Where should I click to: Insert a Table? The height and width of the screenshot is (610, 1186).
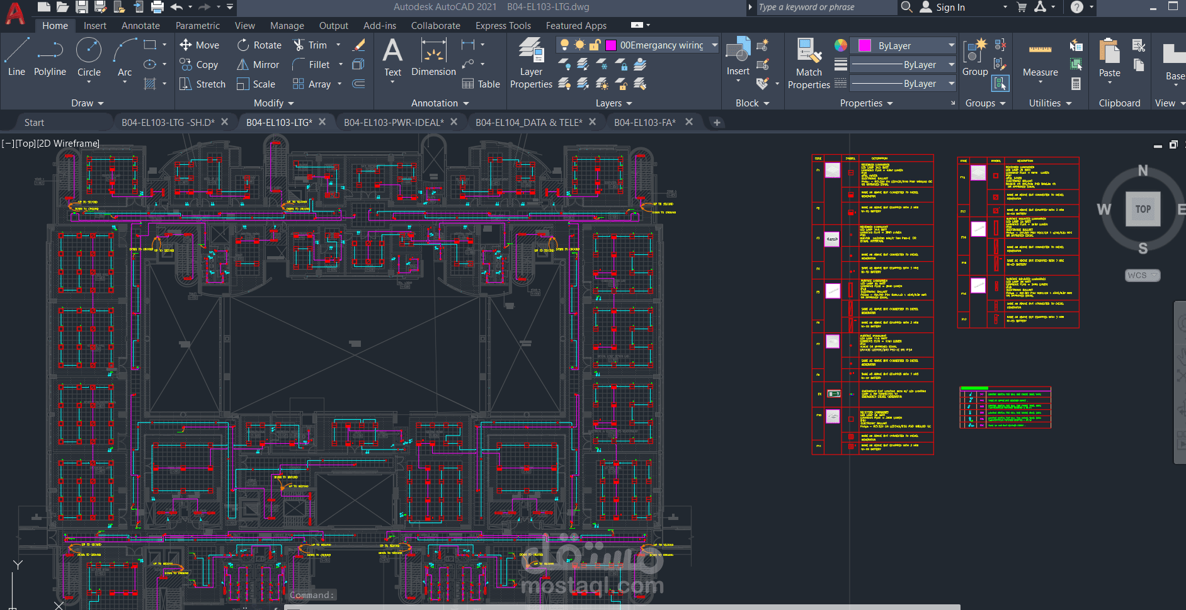pyautogui.click(x=481, y=84)
